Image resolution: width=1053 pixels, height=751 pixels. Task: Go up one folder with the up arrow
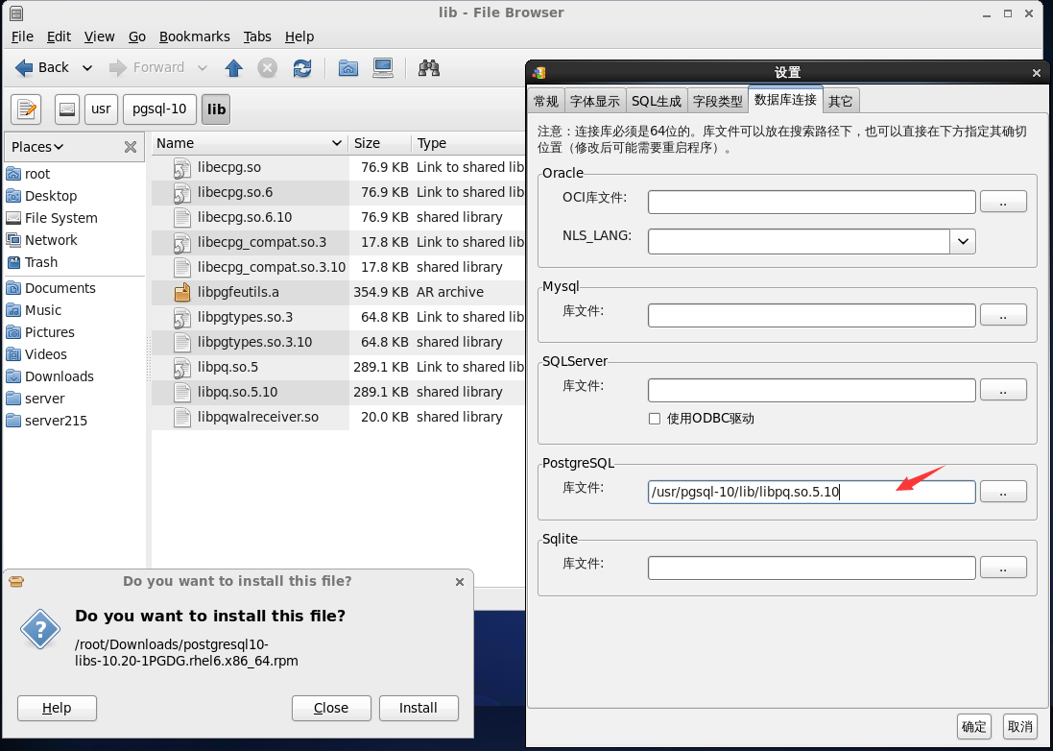tap(233, 68)
